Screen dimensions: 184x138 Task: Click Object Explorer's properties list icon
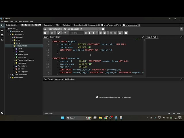point(33,25)
